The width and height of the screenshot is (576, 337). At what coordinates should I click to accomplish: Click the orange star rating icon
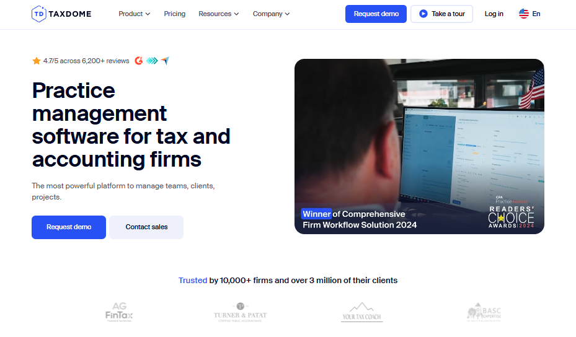(36, 61)
